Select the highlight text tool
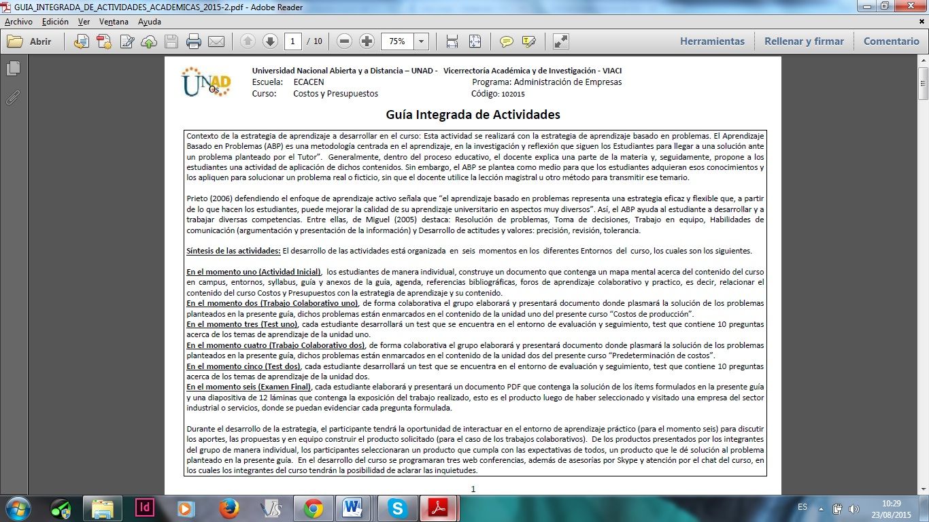 [528, 41]
